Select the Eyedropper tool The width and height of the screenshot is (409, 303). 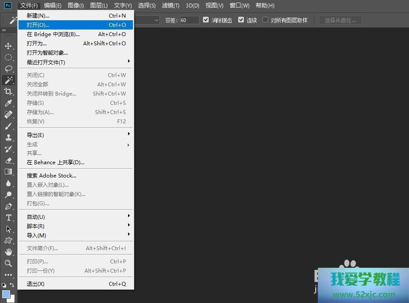click(8, 103)
